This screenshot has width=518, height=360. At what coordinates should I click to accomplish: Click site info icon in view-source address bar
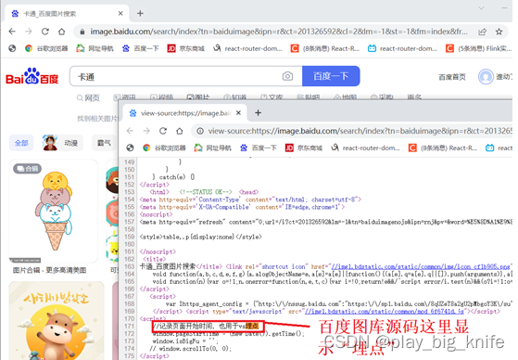200,131
